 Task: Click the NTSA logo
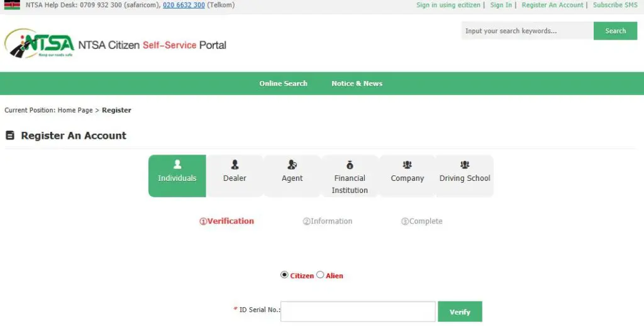pyautogui.click(x=40, y=43)
